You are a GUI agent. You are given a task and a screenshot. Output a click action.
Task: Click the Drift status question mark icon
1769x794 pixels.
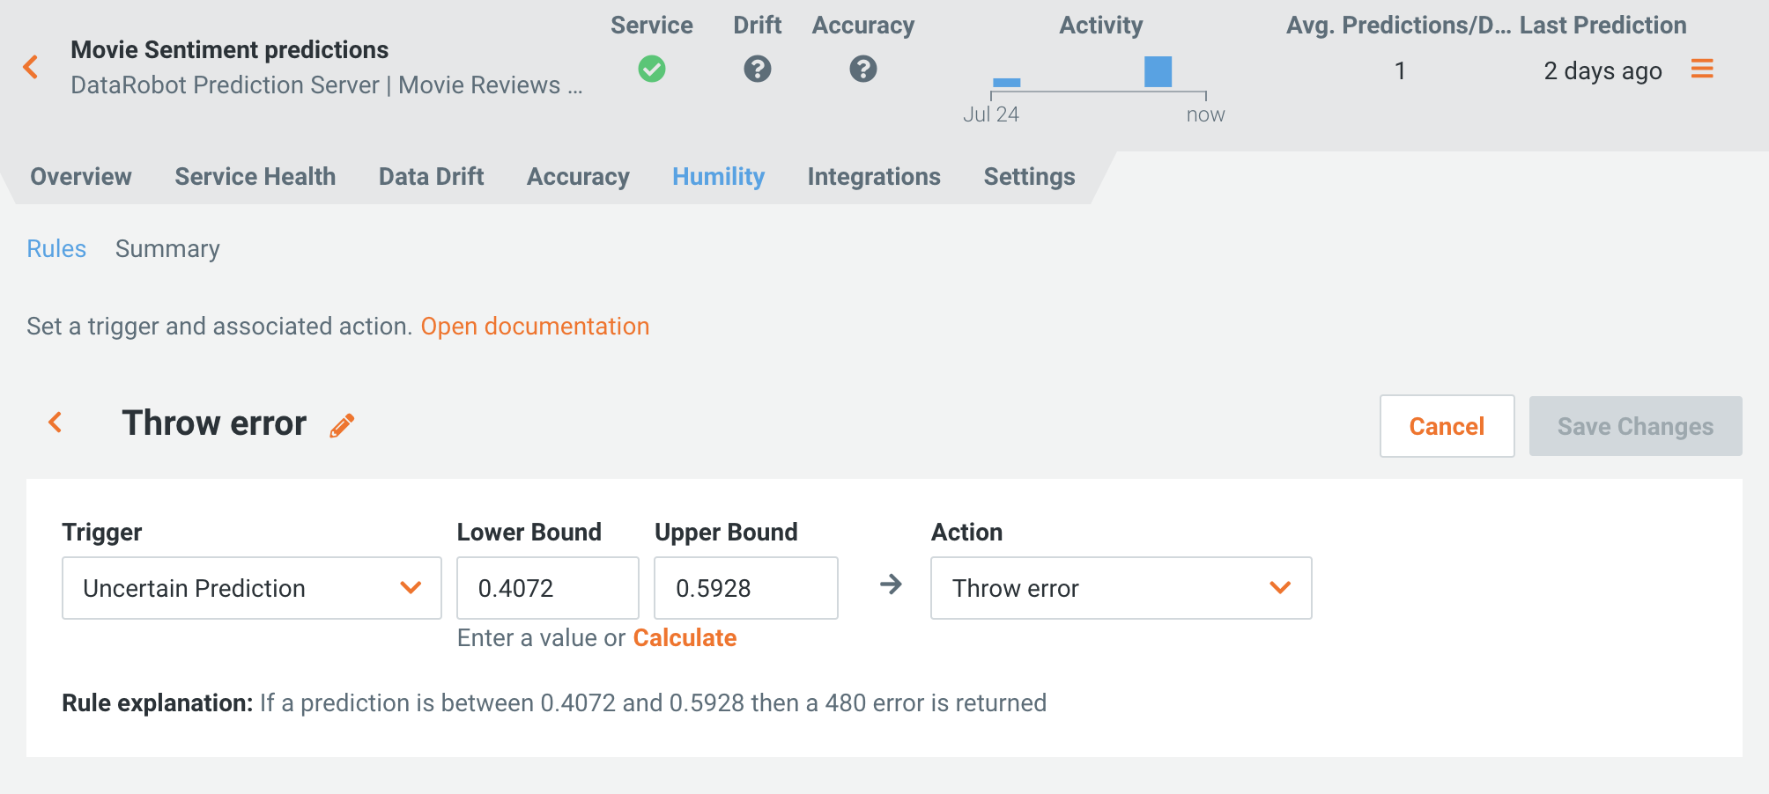click(x=758, y=69)
